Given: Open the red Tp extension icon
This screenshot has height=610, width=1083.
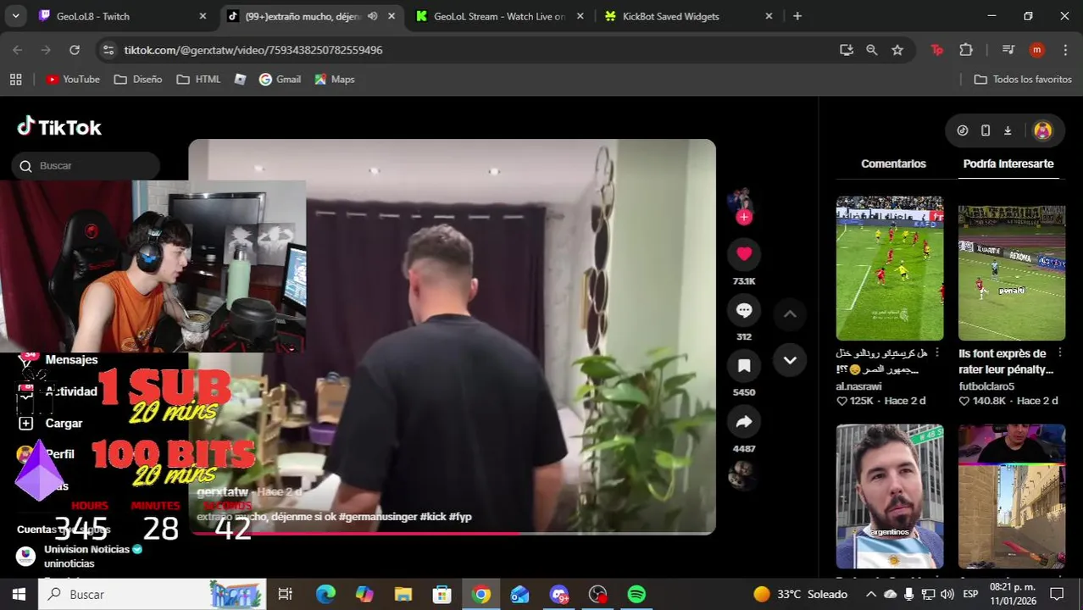Looking at the screenshot, I should [937, 50].
